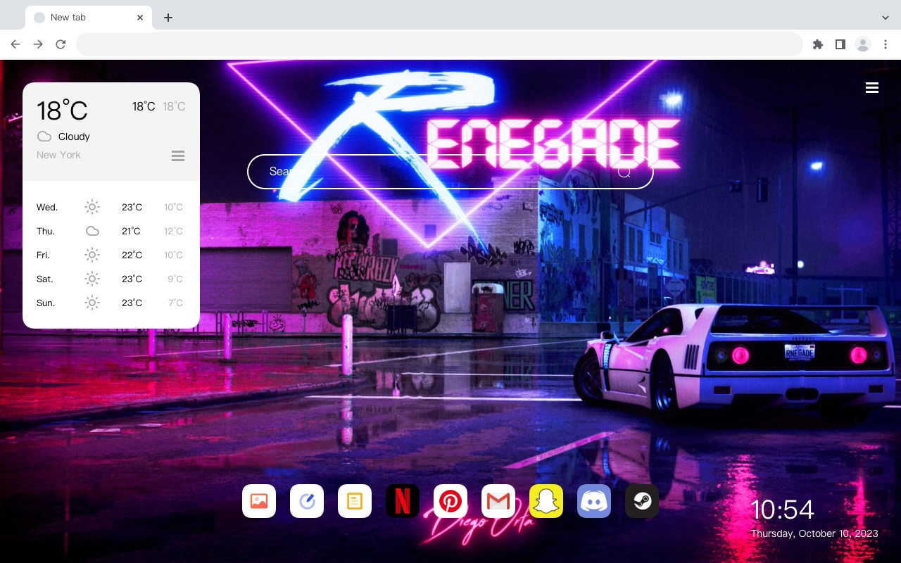Launch the Pinterest shortcut
This screenshot has height=563, width=901.
pyautogui.click(x=450, y=501)
